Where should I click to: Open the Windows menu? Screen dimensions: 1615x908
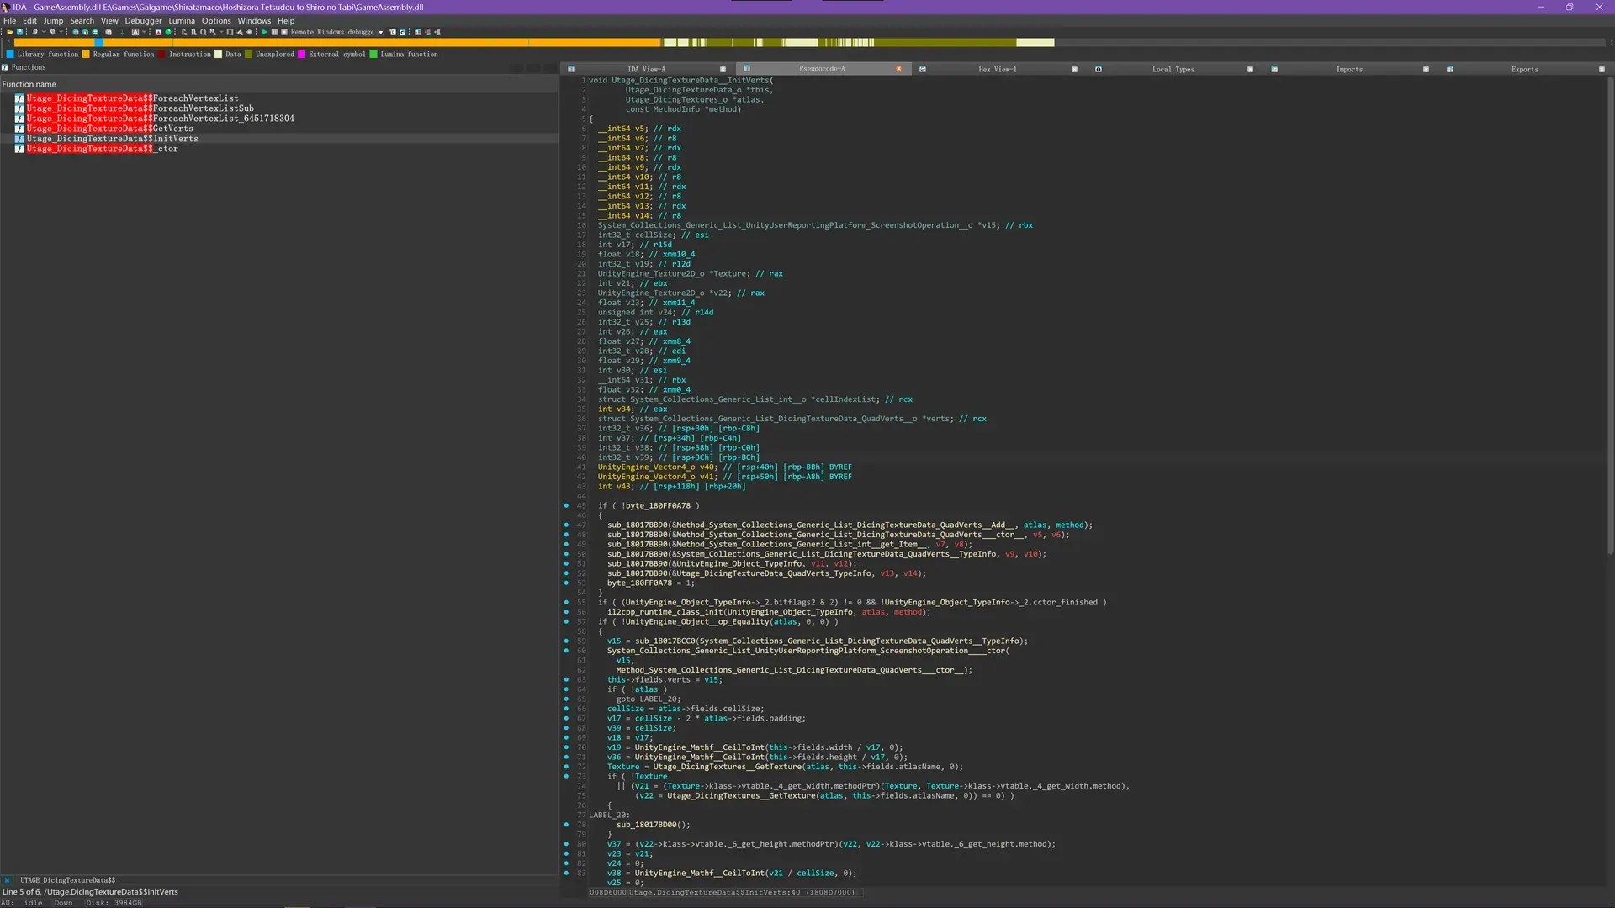pyautogui.click(x=254, y=21)
